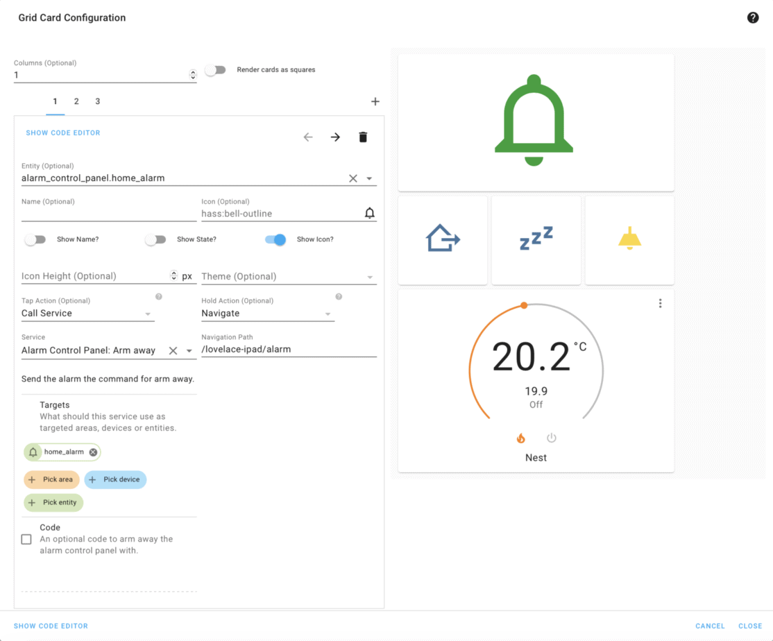
Task: Click the delete card trash icon
Action: (363, 137)
